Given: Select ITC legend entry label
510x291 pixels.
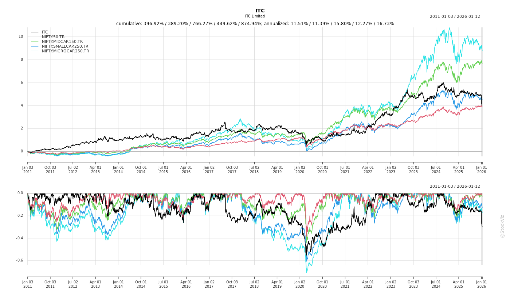Looking at the screenshot, I should coord(45,32).
